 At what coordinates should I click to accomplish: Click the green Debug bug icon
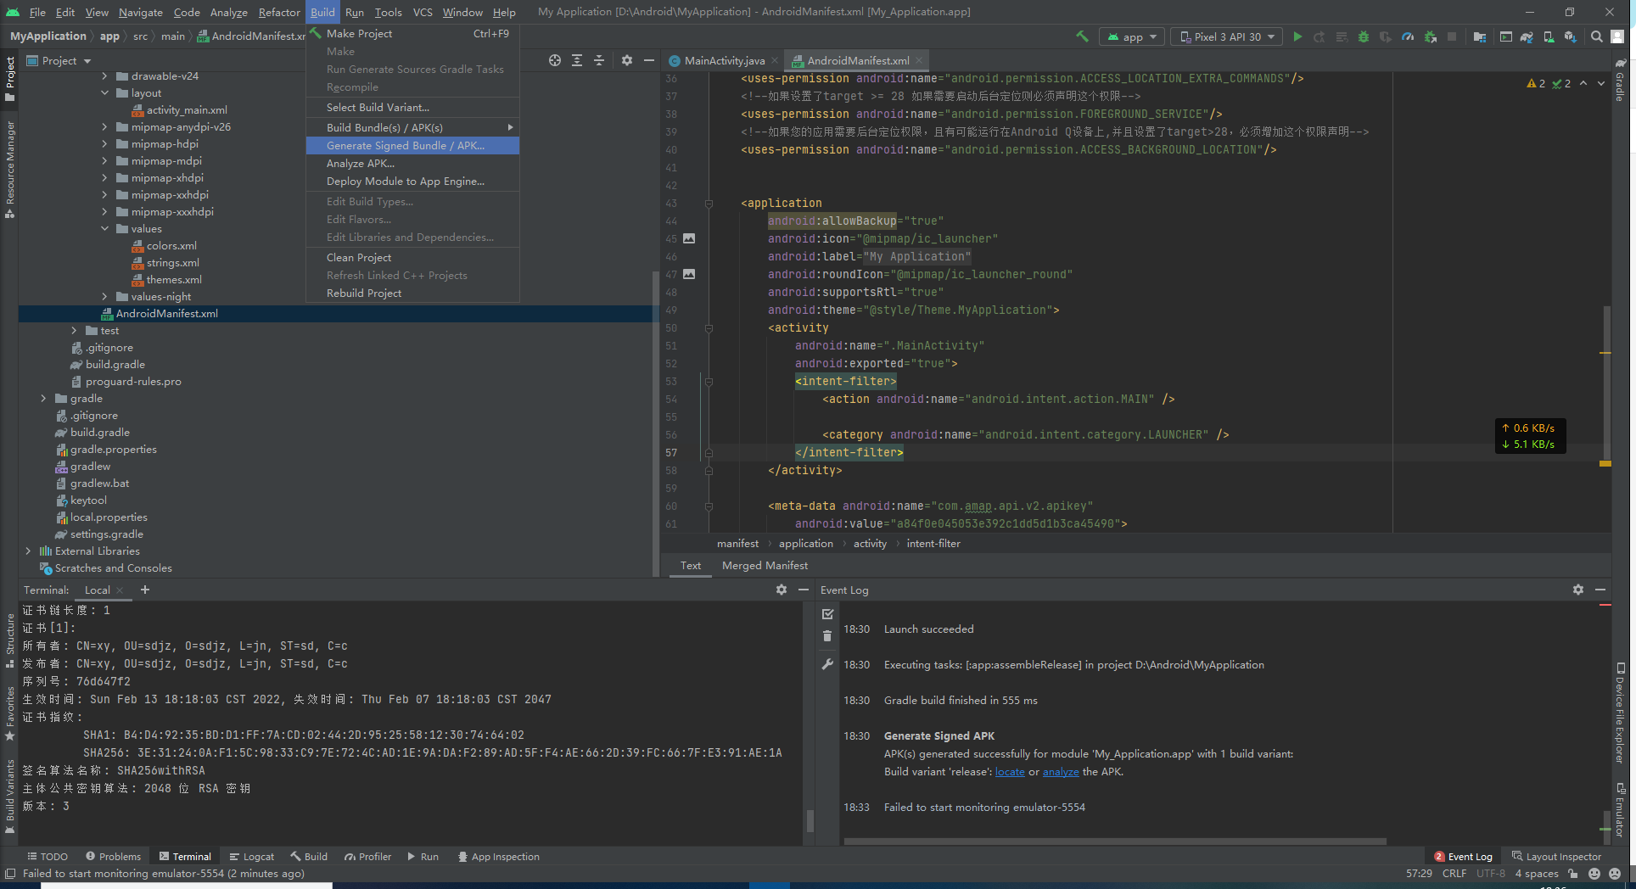(1364, 36)
